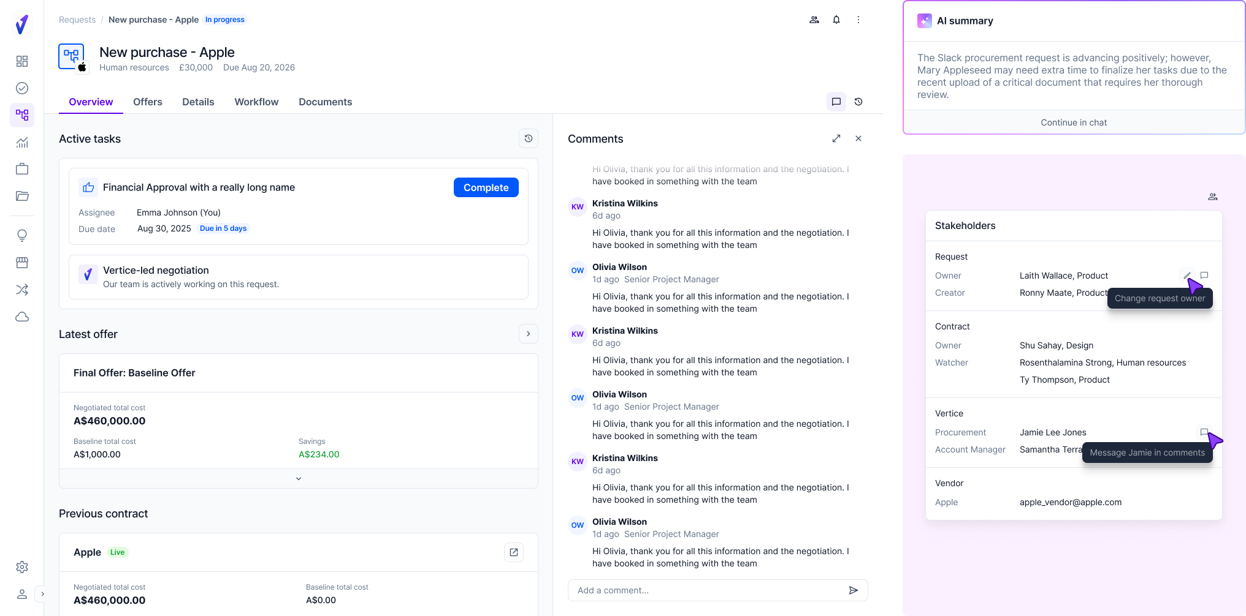
Task: Click the savings value A$234.00
Action: 319,454
